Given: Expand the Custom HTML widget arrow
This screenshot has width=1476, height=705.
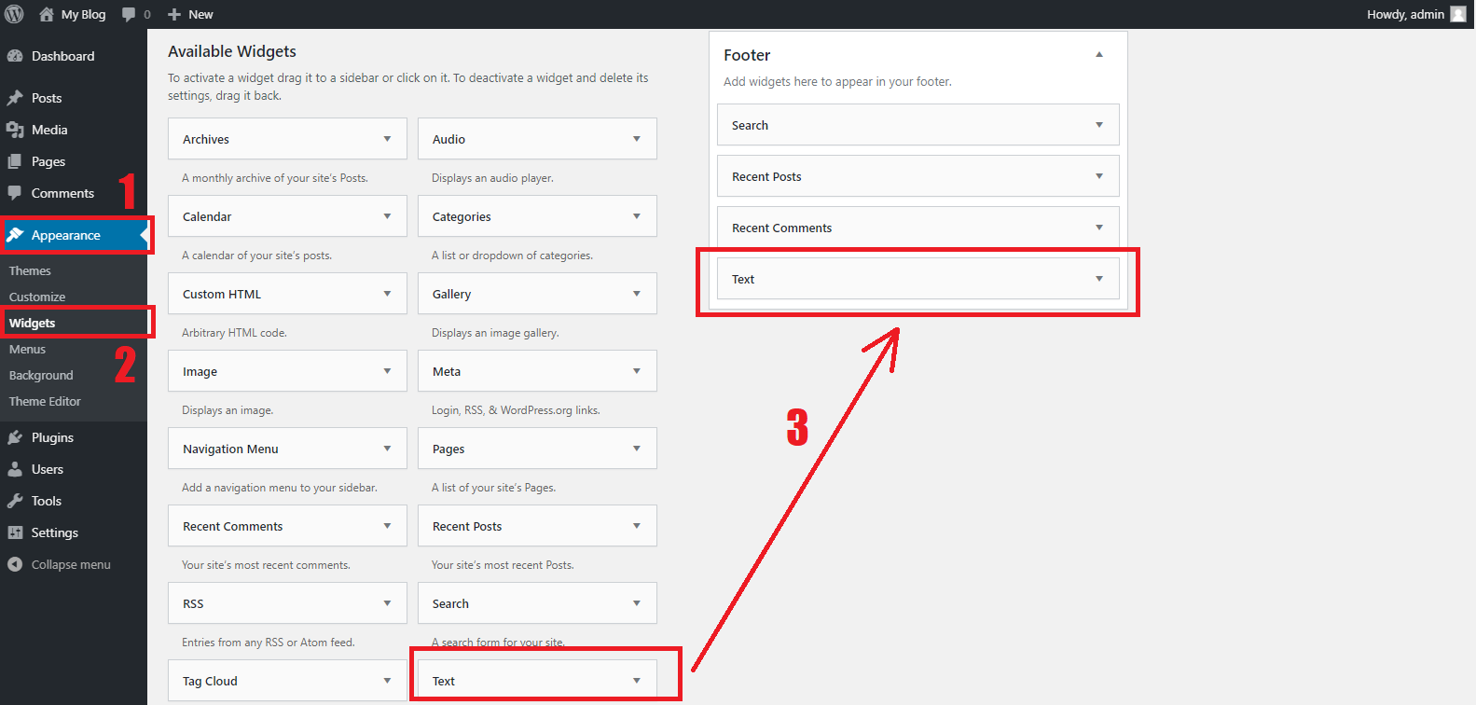Looking at the screenshot, I should click(x=387, y=294).
